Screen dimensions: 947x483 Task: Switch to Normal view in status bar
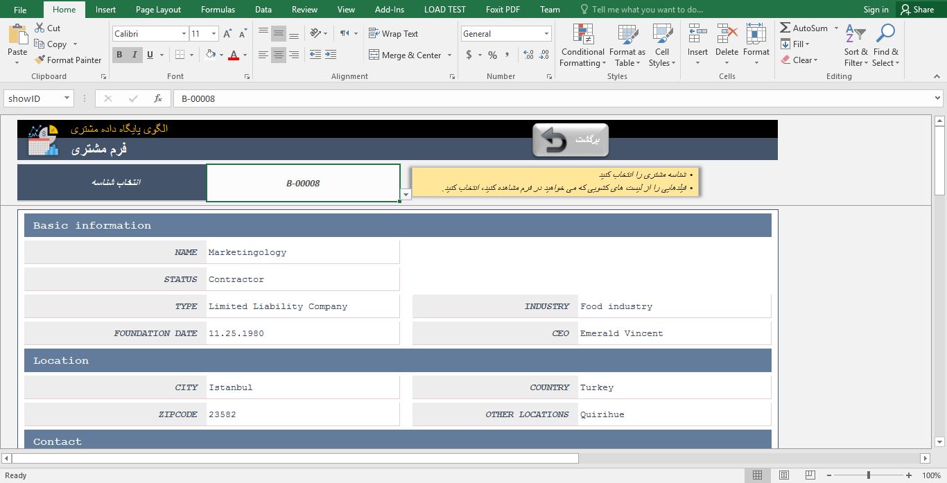pyautogui.click(x=758, y=475)
